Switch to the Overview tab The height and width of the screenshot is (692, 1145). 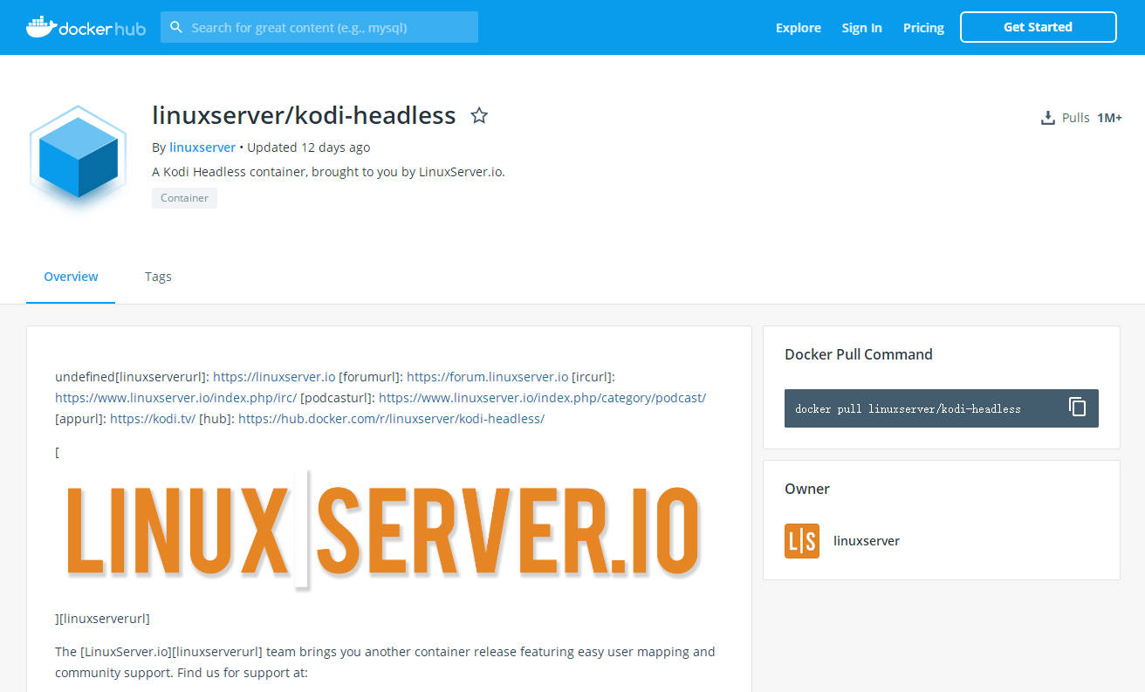coord(71,277)
